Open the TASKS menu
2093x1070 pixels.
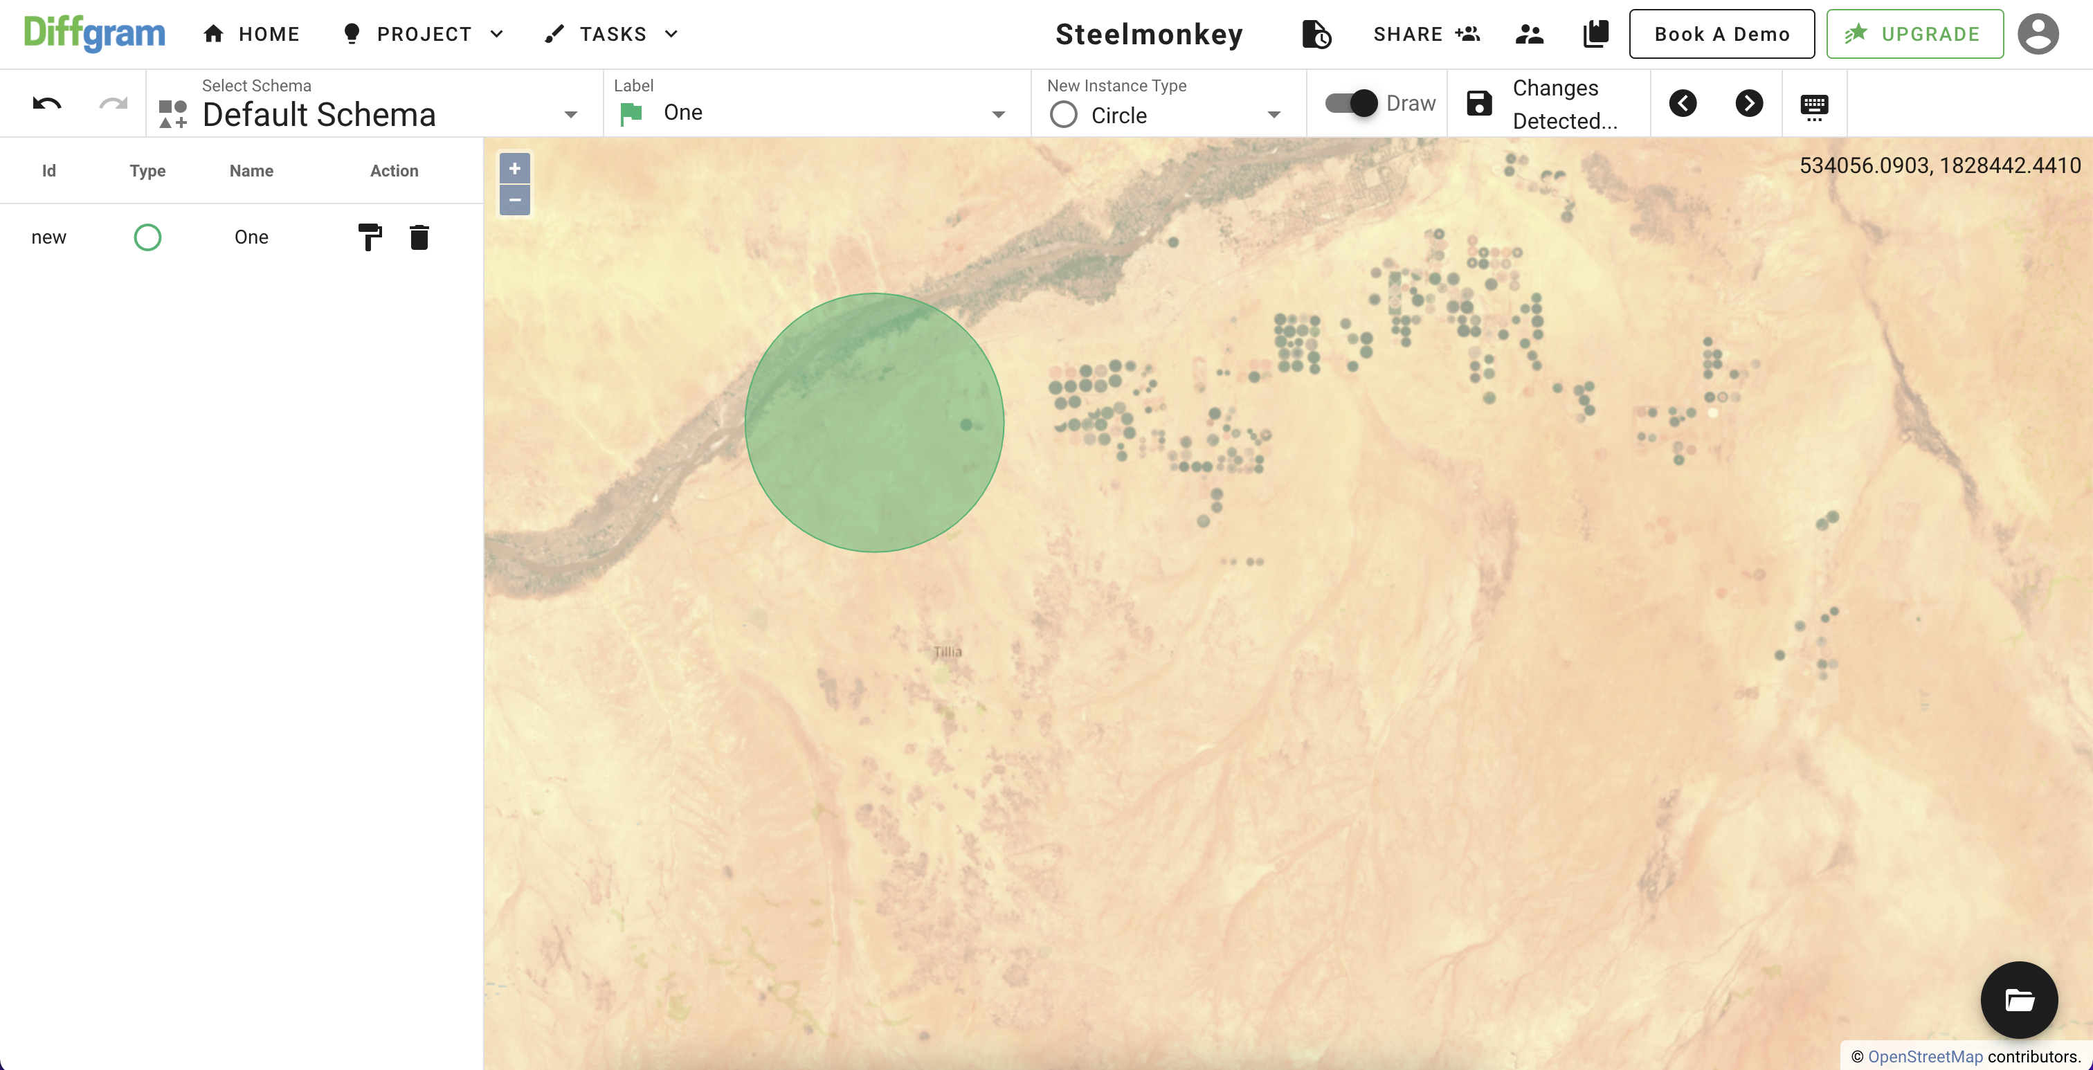[612, 34]
